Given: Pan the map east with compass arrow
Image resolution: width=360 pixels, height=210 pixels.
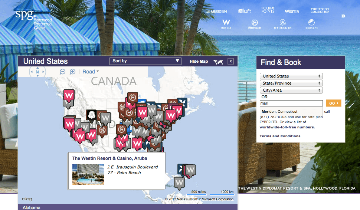Looking at the screenshot, I should [x=43, y=72].
